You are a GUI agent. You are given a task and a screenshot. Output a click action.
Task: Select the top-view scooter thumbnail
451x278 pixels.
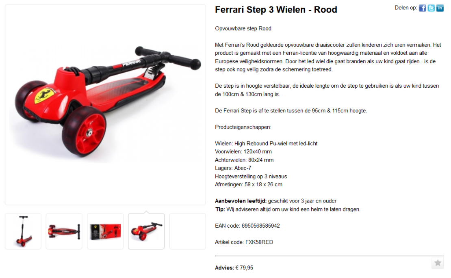[x=64, y=231]
